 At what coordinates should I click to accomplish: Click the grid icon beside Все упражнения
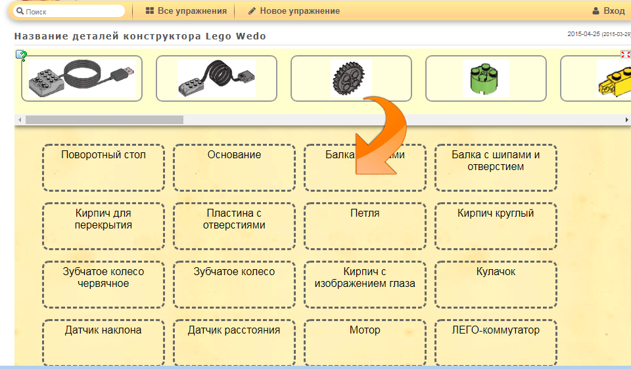tap(150, 11)
